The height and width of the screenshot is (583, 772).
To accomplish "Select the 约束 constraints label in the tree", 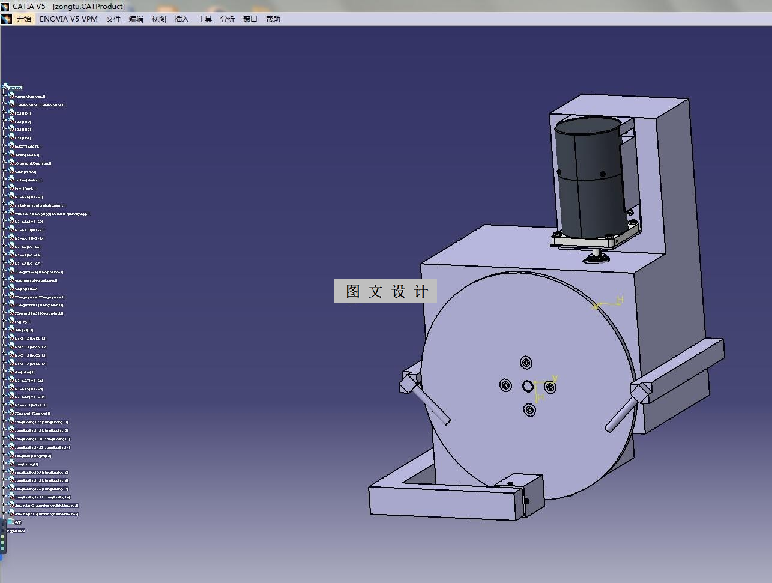I will (17, 522).
